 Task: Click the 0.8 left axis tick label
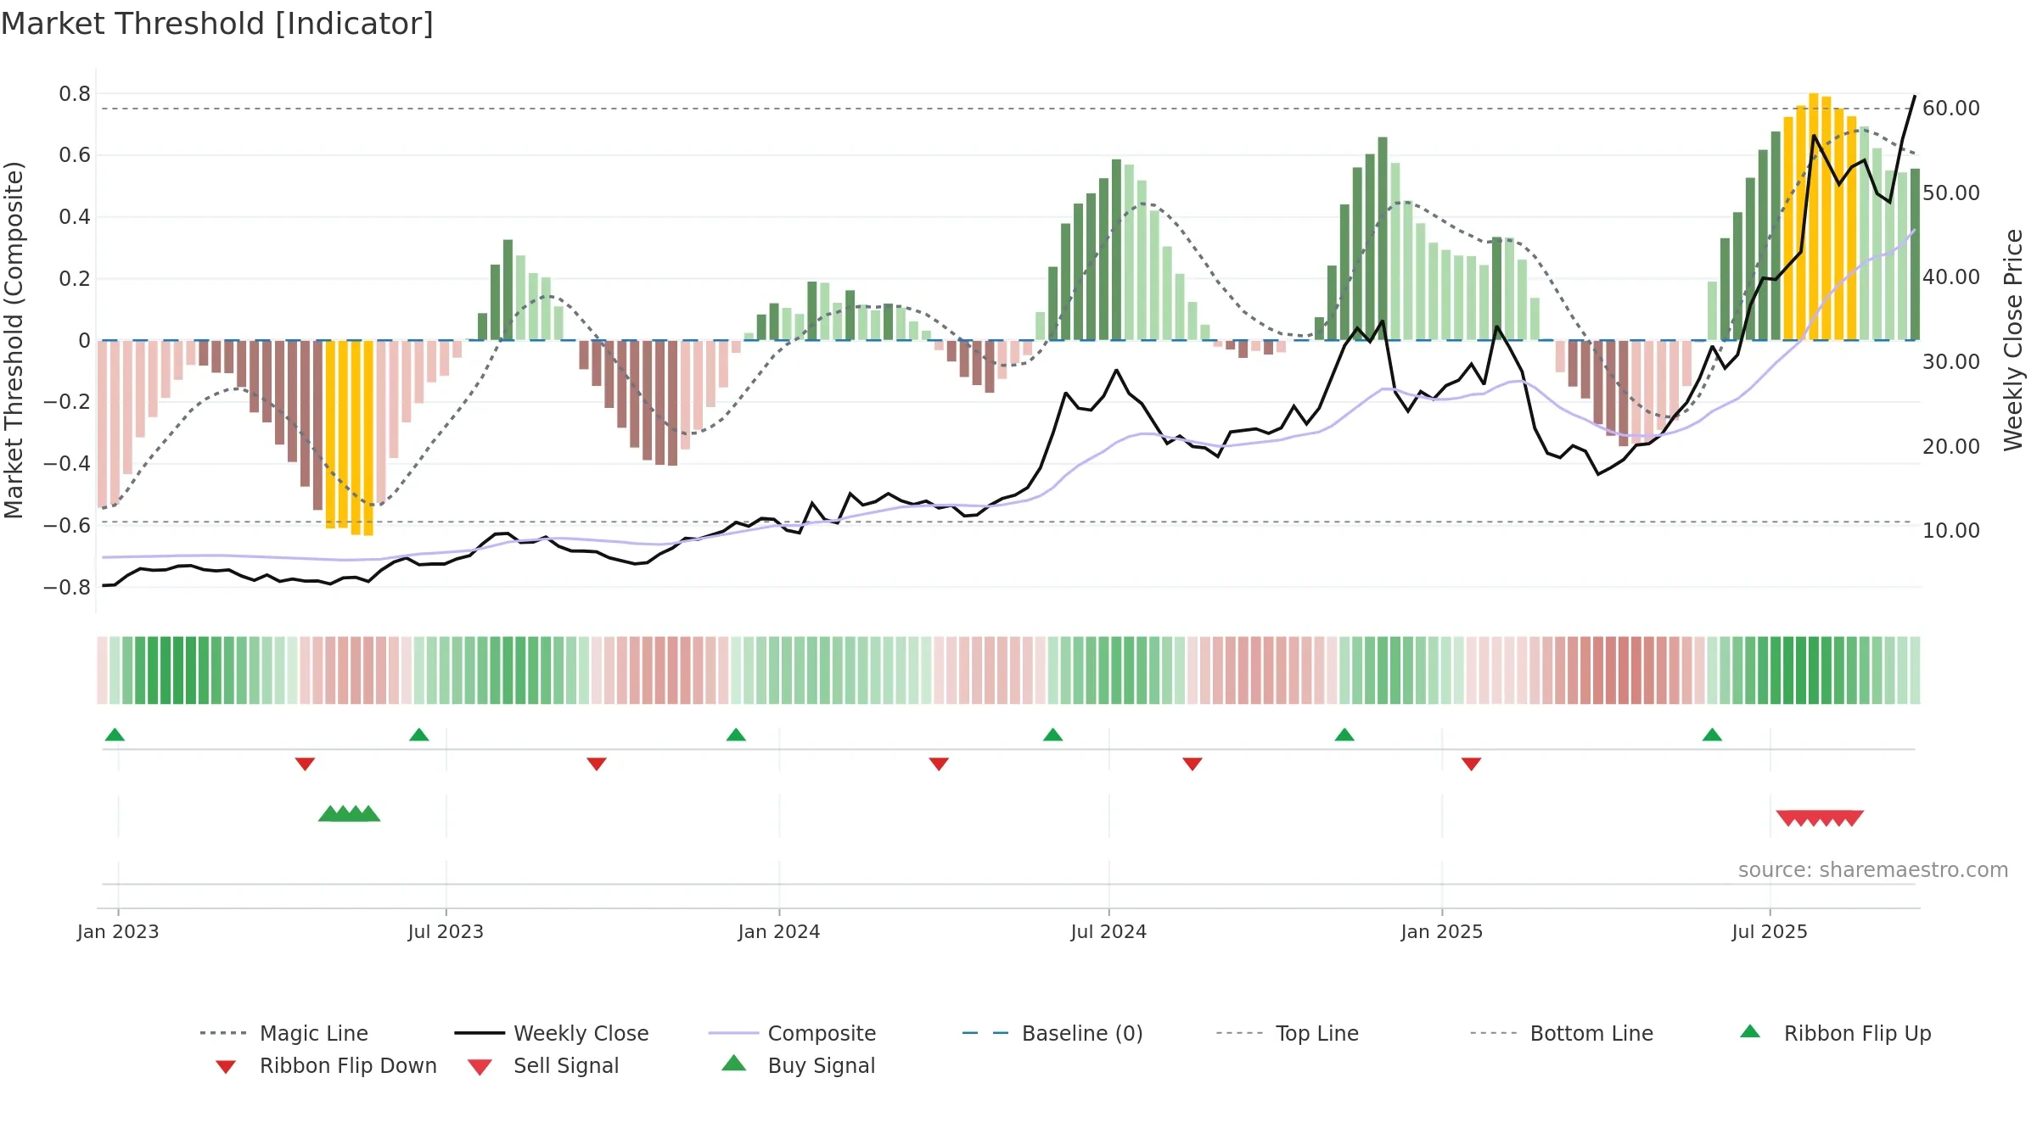(75, 94)
